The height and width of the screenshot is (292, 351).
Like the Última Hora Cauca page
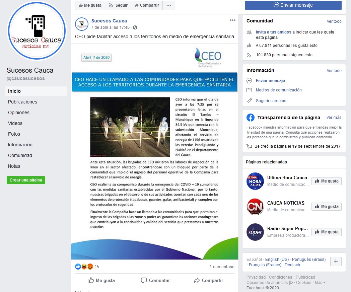(x=327, y=181)
